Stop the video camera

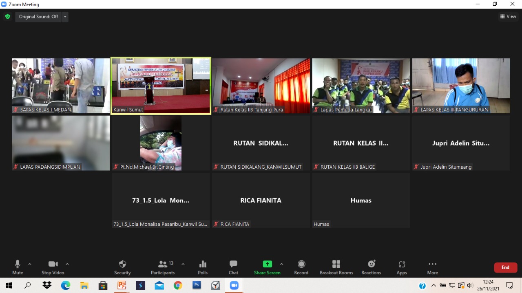point(53,267)
